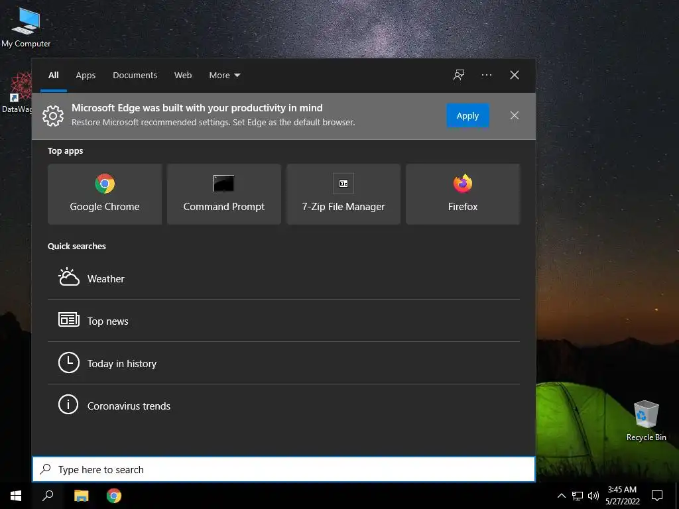The image size is (679, 509).
Task: Open the notification center icon
Action: (x=657, y=496)
